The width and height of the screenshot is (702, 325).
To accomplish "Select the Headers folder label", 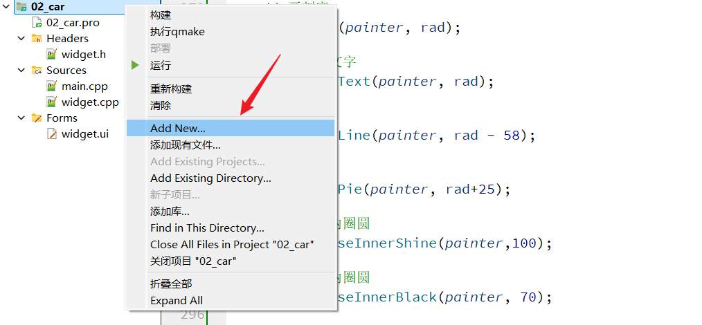I will 67,39.
